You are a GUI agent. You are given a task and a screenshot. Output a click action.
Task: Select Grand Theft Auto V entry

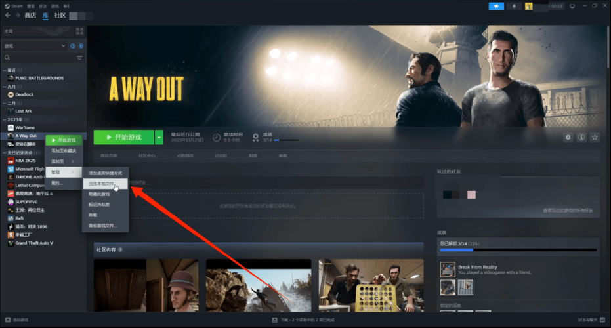(34, 243)
